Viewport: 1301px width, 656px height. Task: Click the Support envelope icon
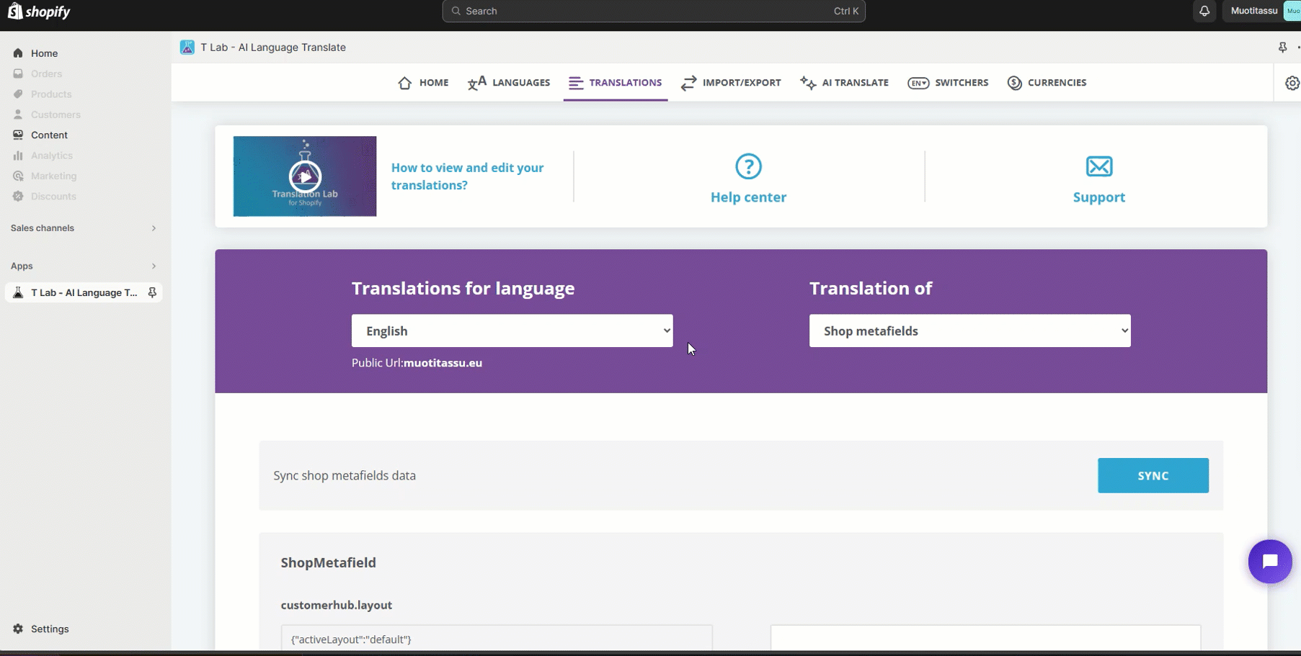coord(1098,166)
